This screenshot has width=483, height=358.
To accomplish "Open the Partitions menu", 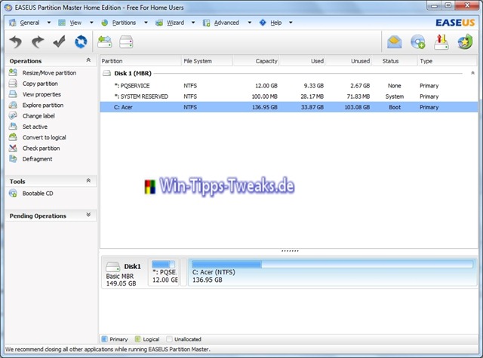I will coord(124,23).
